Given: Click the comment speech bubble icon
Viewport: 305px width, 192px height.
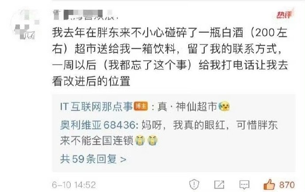Looking at the screenshot, I should point(244,184).
